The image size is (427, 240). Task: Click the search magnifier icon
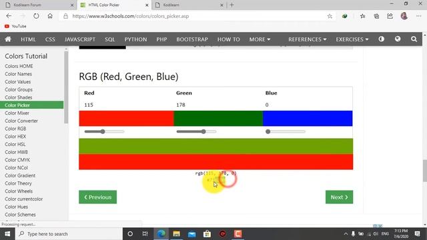(x=414, y=39)
